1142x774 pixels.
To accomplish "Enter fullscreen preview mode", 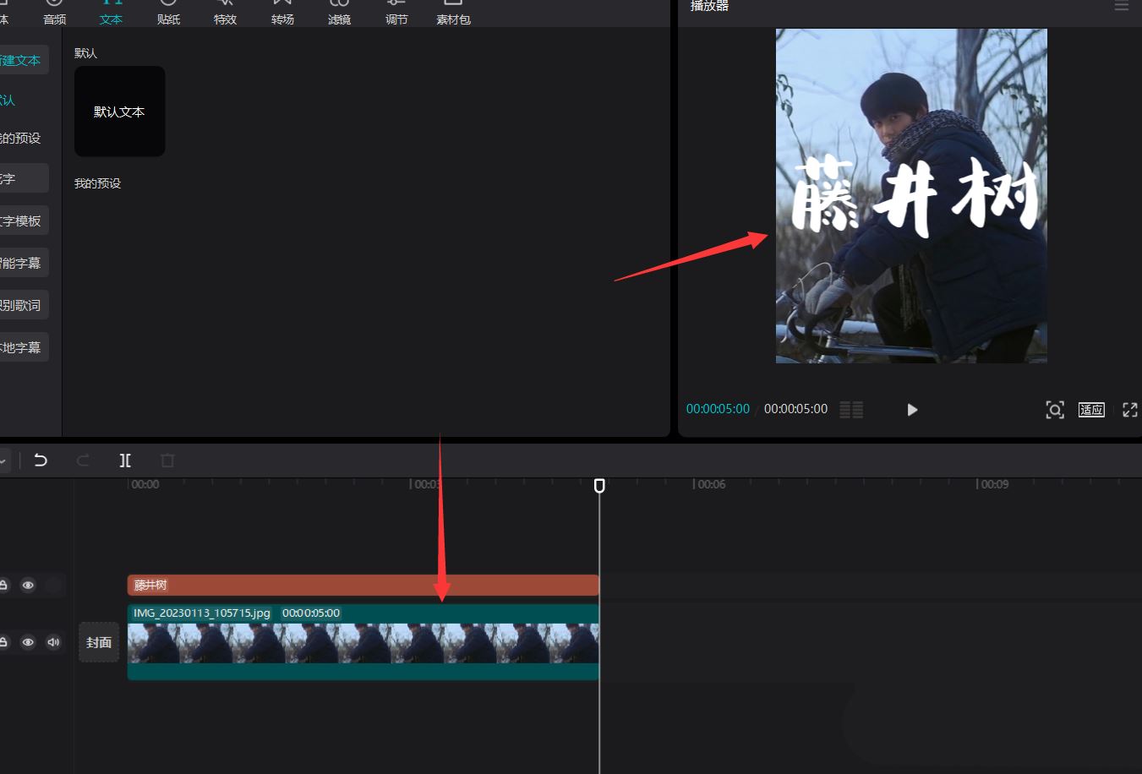I will [1130, 410].
